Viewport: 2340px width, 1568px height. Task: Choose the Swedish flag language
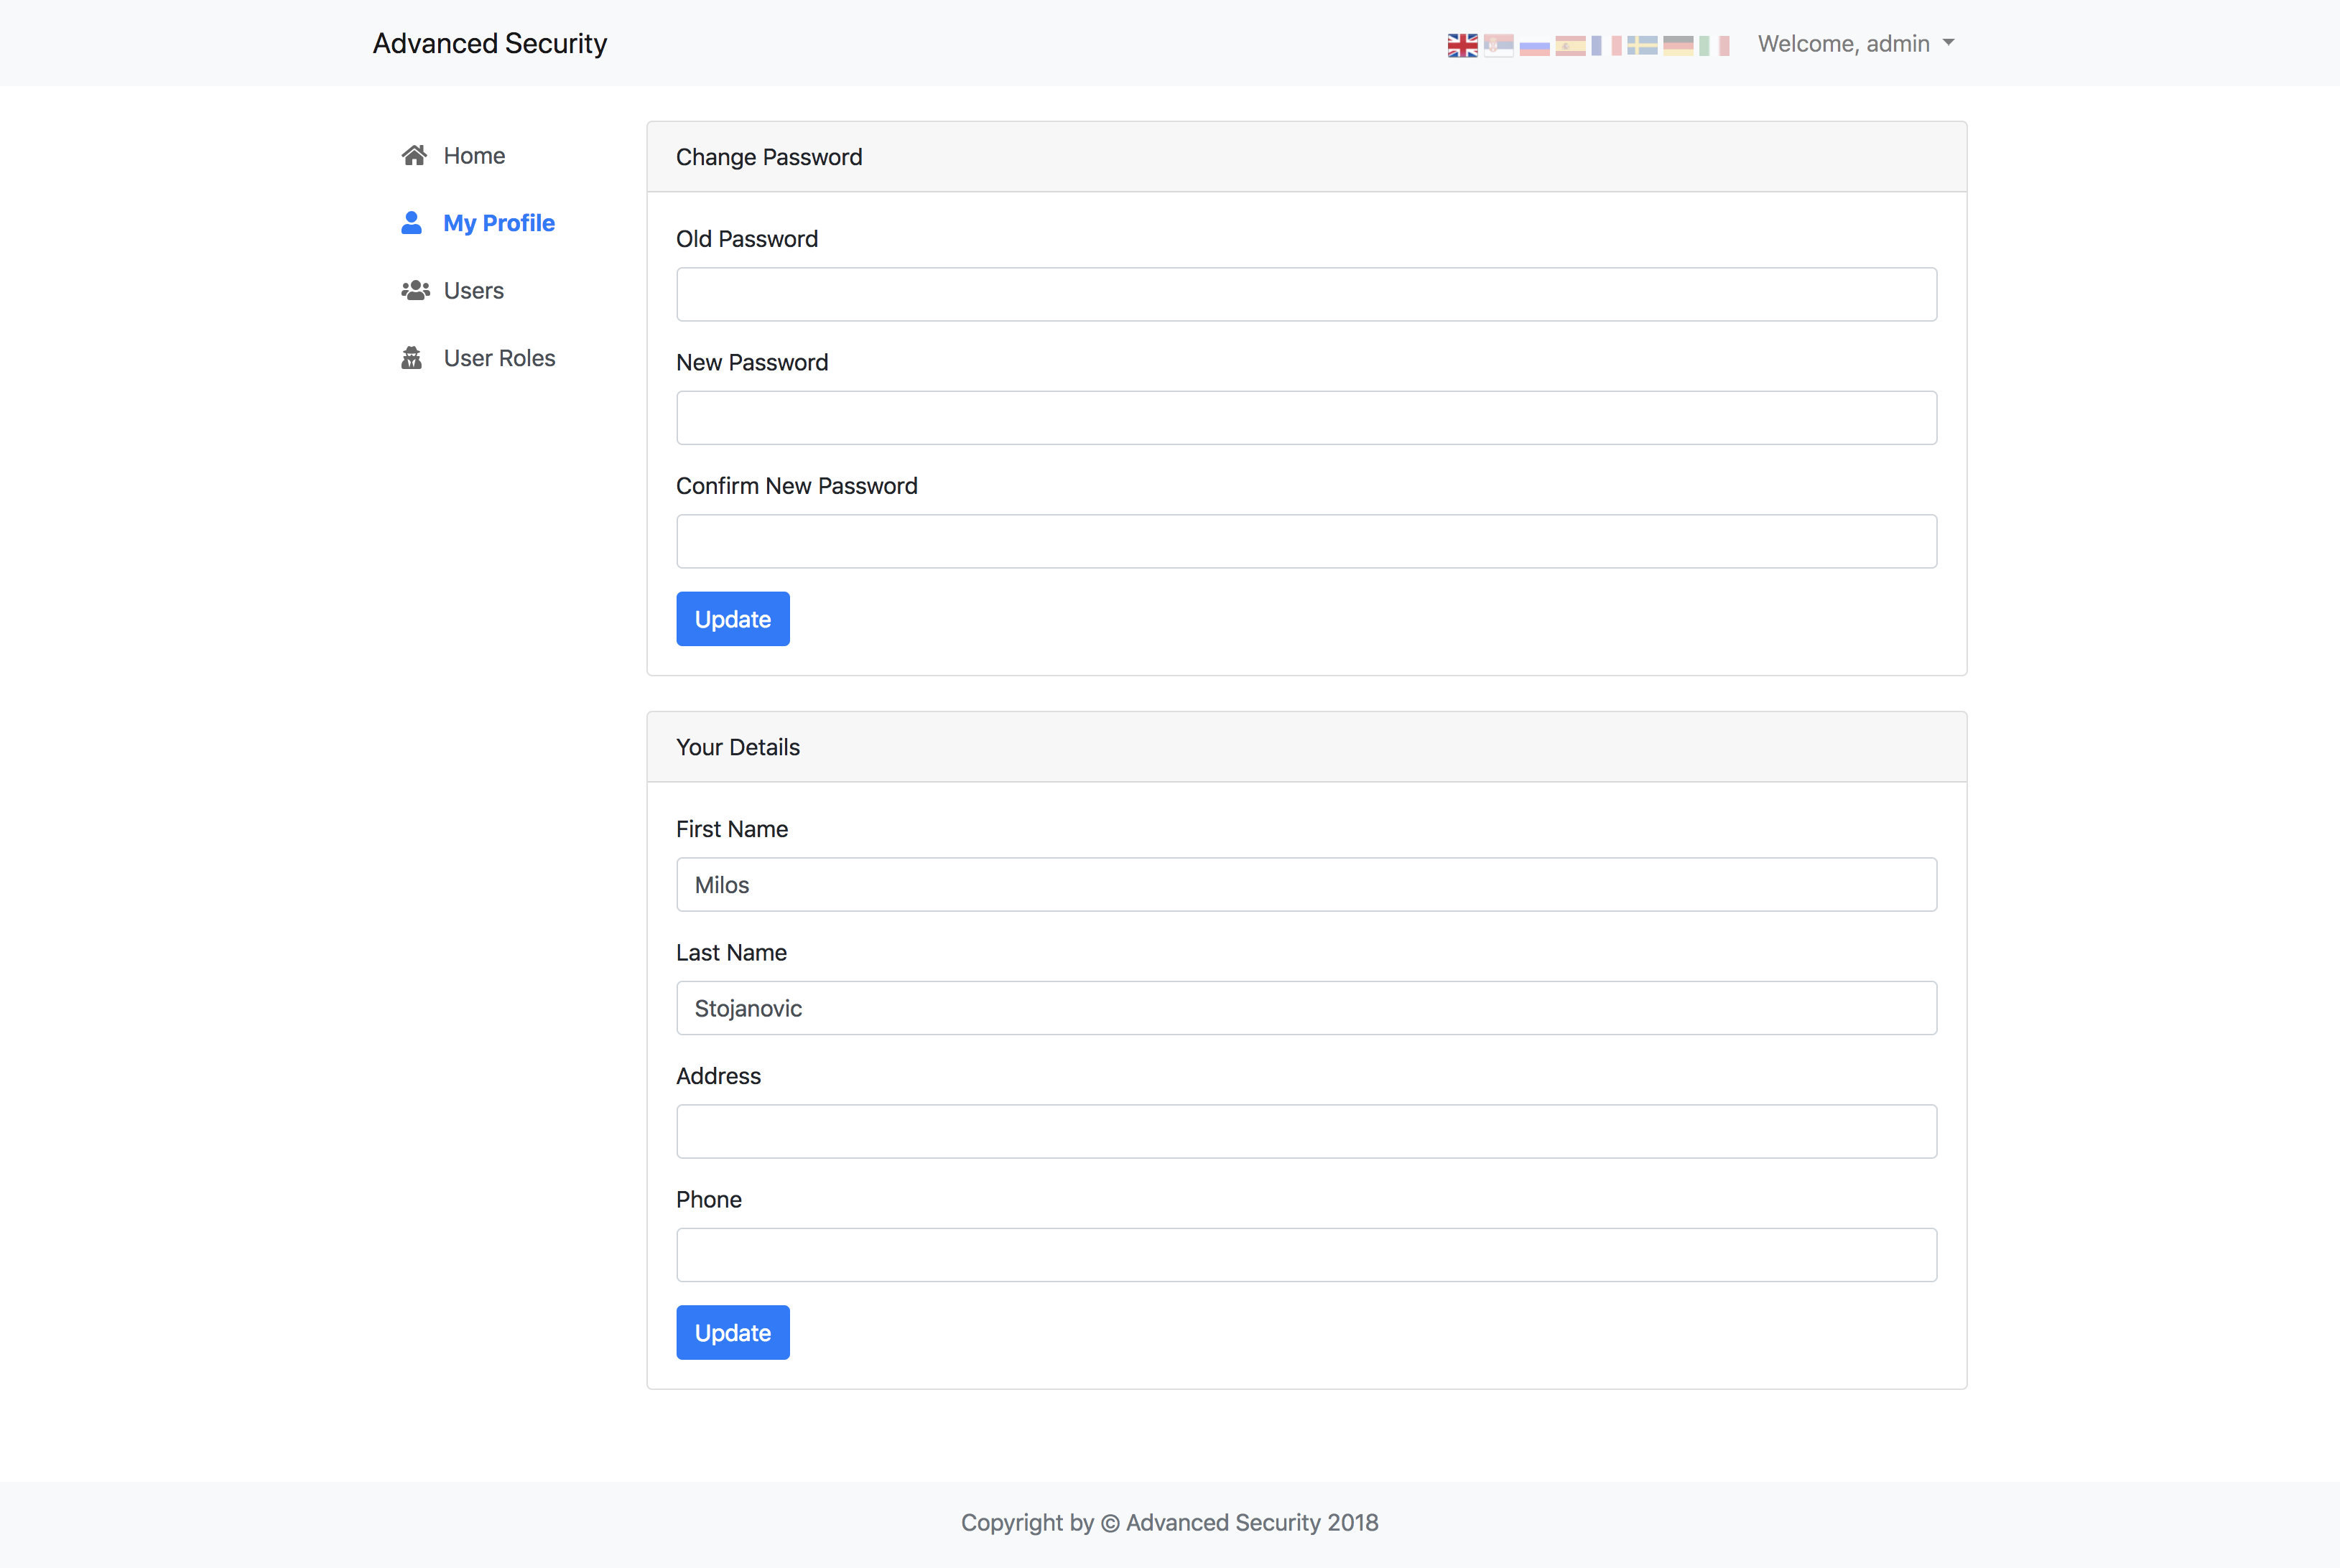click(1642, 45)
